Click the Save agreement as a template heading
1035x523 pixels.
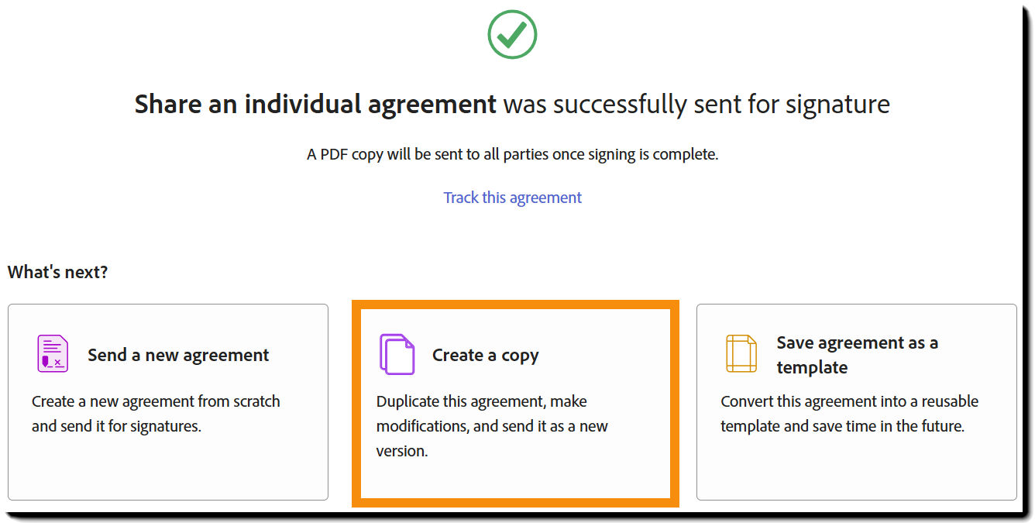tap(858, 354)
